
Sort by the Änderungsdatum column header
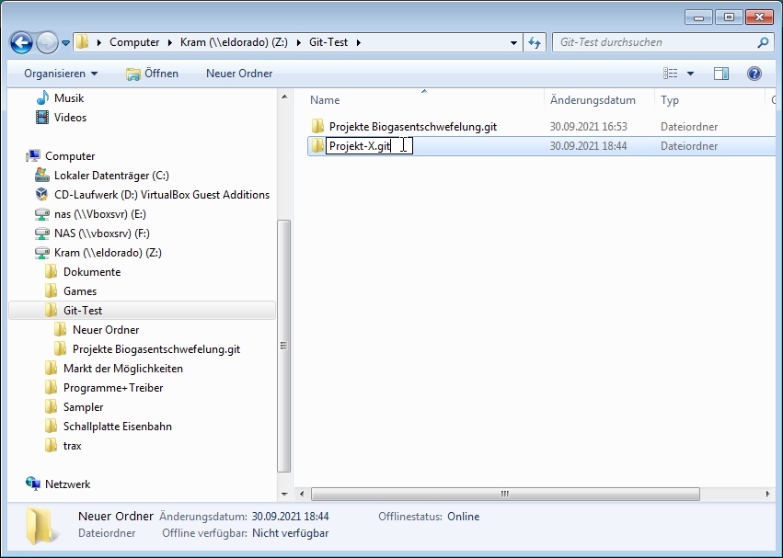593,100
